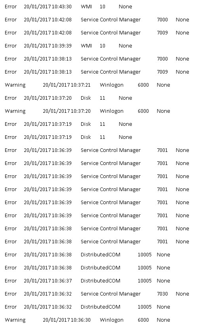The image size is (213, 326).
Task: Click the word Warning at 10:37:21
Action: coord(15,85)
